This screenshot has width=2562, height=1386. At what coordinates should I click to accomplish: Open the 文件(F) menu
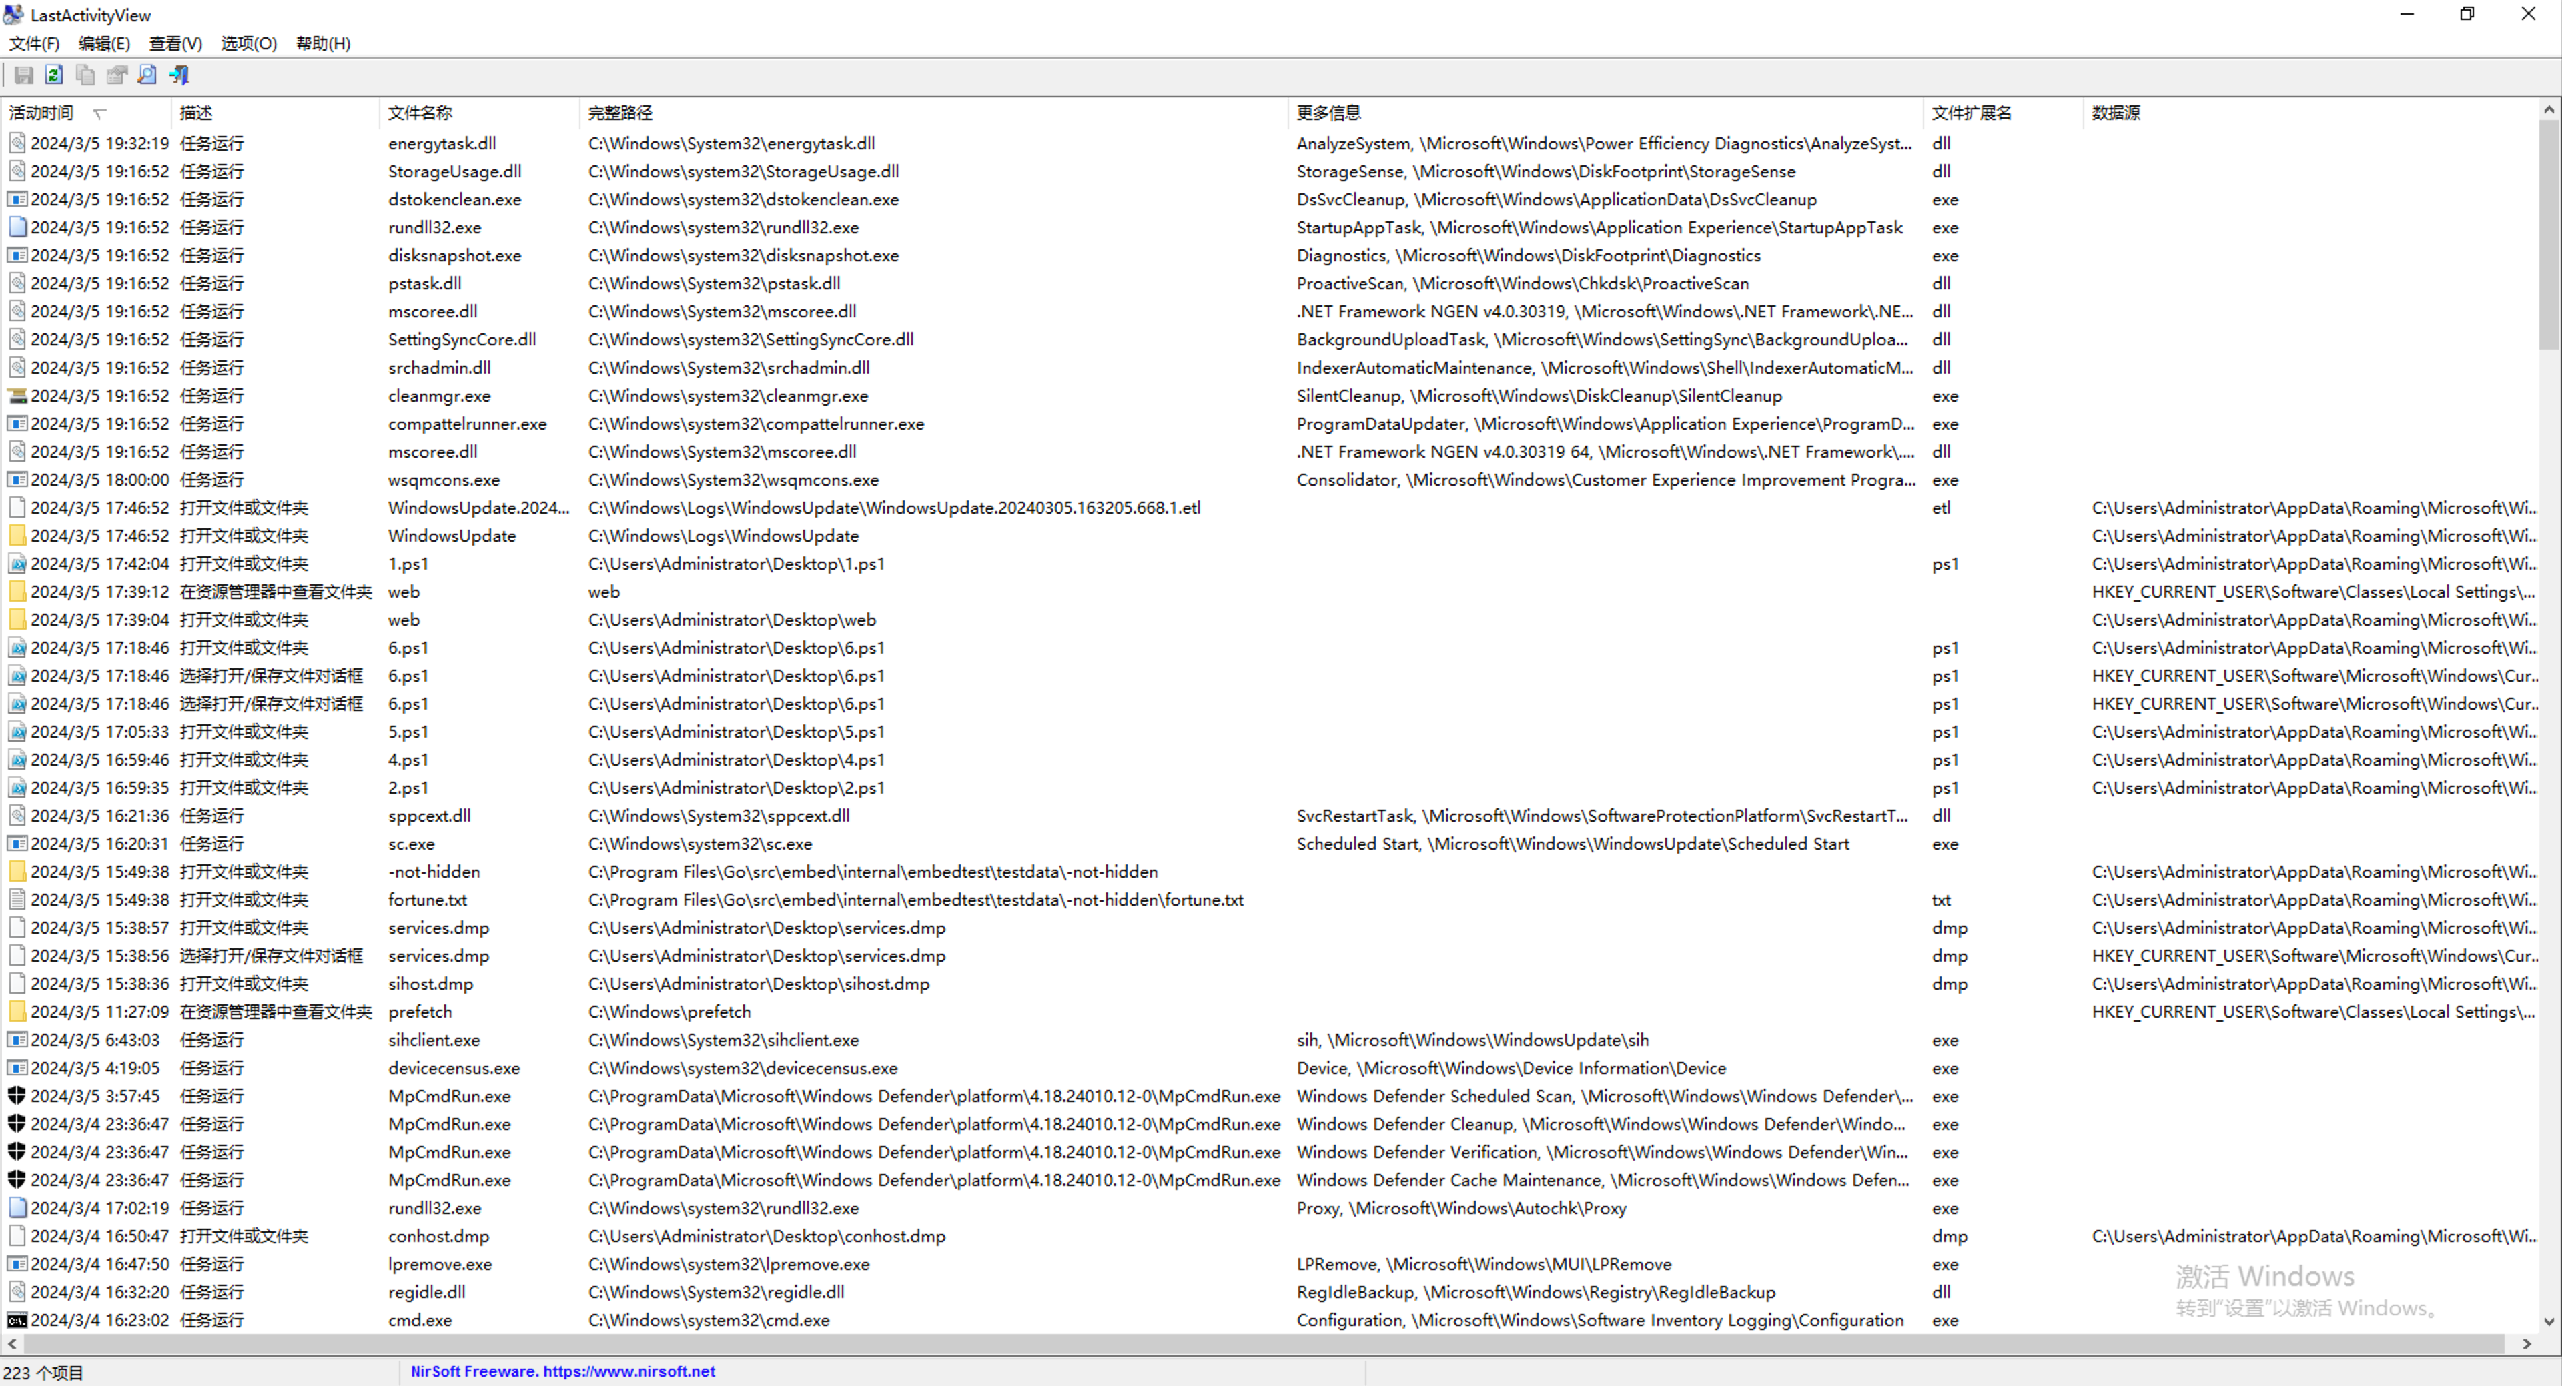click(x=34, y=44)
